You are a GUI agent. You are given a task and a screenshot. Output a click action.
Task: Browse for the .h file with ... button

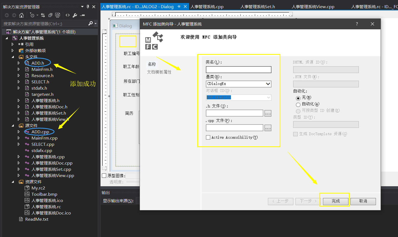(268, 113)
